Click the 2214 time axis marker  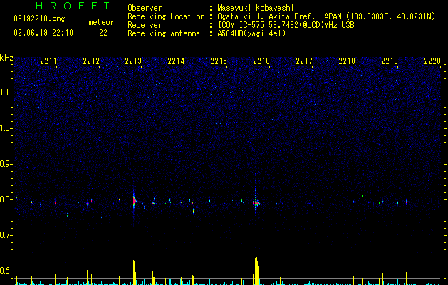[x=176, y=61]
